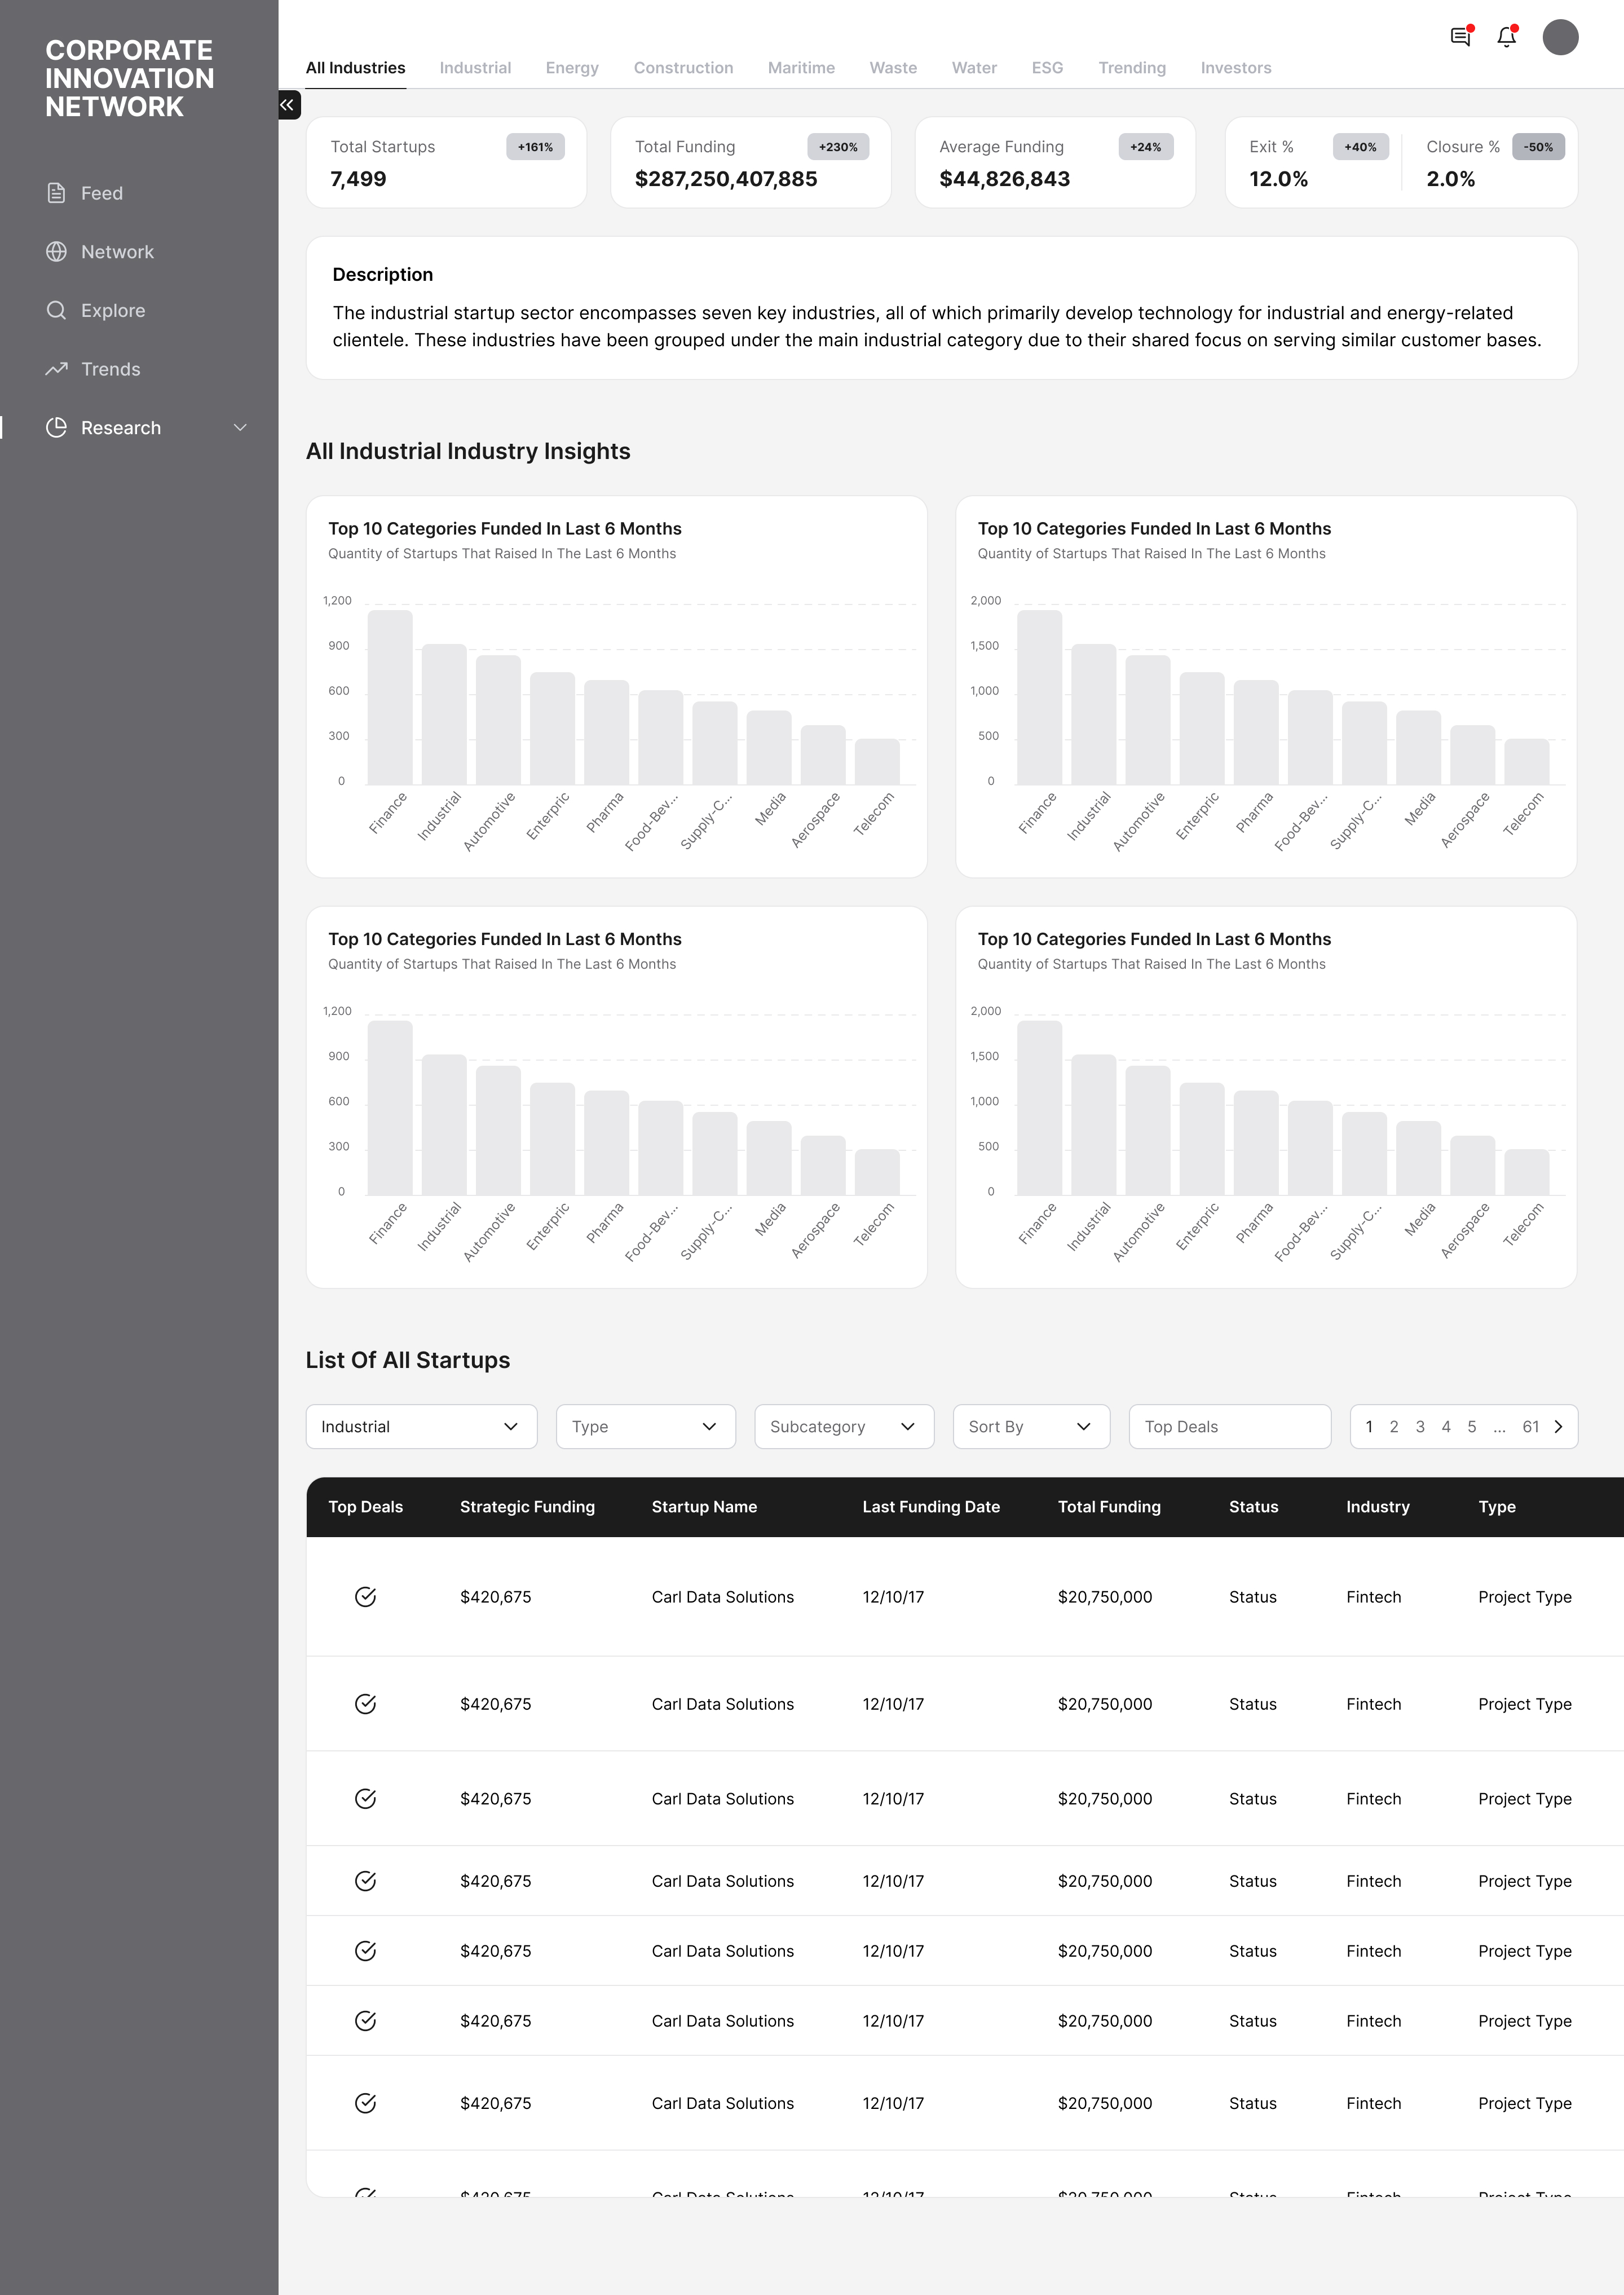Open the messages icon in header
The width and height of the screenshot is (1624, 2295).
point(1460,37)
